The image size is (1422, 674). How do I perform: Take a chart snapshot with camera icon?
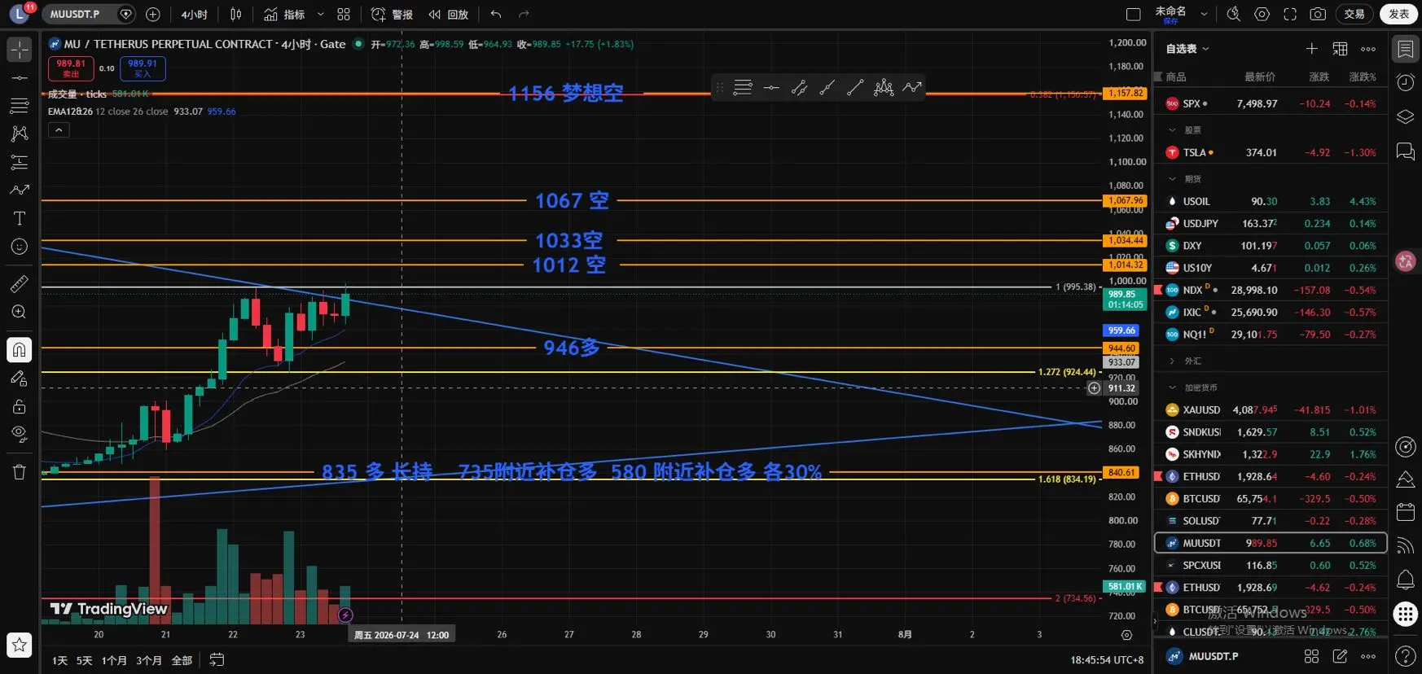(x=1318, y=14)
